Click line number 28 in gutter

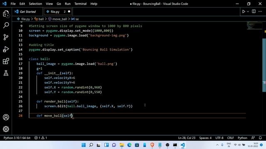tap(20, 116)
